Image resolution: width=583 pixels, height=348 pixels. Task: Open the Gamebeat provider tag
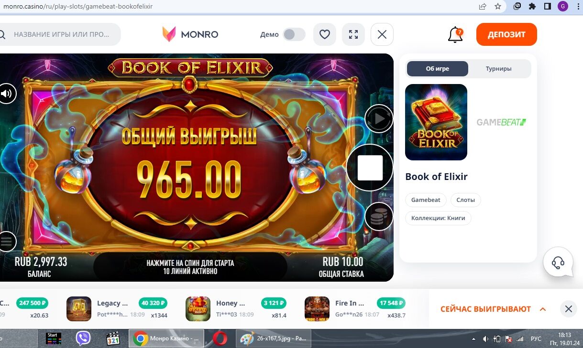coord(426,200)
